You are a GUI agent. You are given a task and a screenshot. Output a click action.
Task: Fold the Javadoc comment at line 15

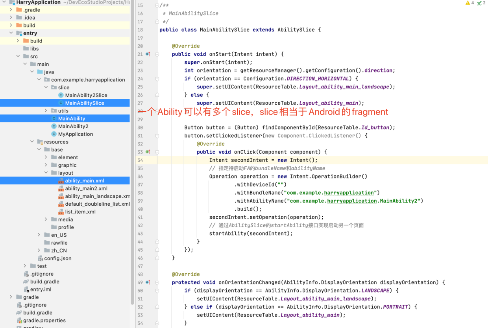pos(157,6)
